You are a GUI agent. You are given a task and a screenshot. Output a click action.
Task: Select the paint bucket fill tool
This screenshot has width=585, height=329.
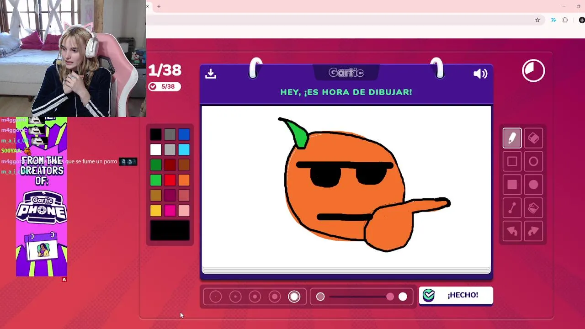click(x=533, y=208)
